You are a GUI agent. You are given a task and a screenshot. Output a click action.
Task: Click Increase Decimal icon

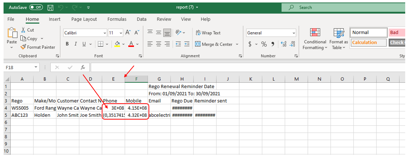(x=284, y=44)
